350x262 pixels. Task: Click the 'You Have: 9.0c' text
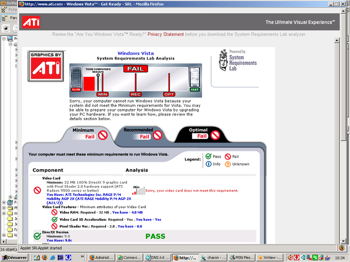pos(59,240)
